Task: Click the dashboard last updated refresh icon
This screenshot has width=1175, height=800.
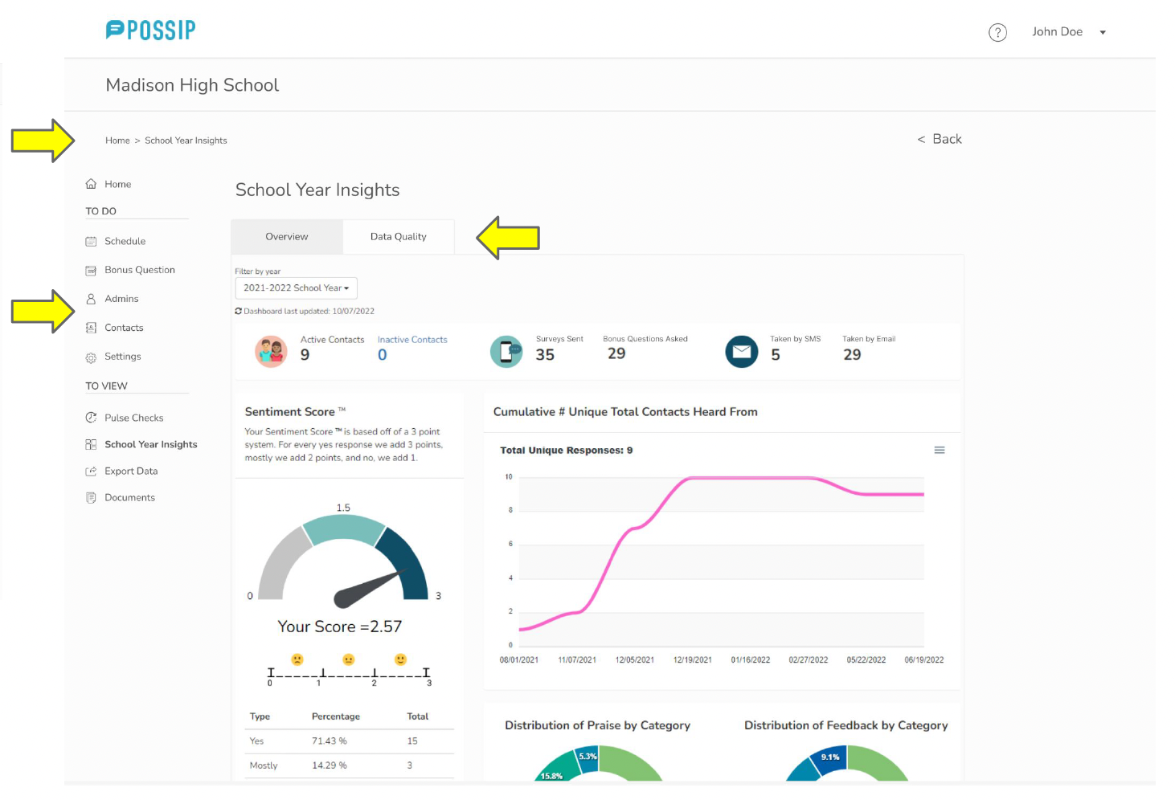Action: tap(238, 312)
